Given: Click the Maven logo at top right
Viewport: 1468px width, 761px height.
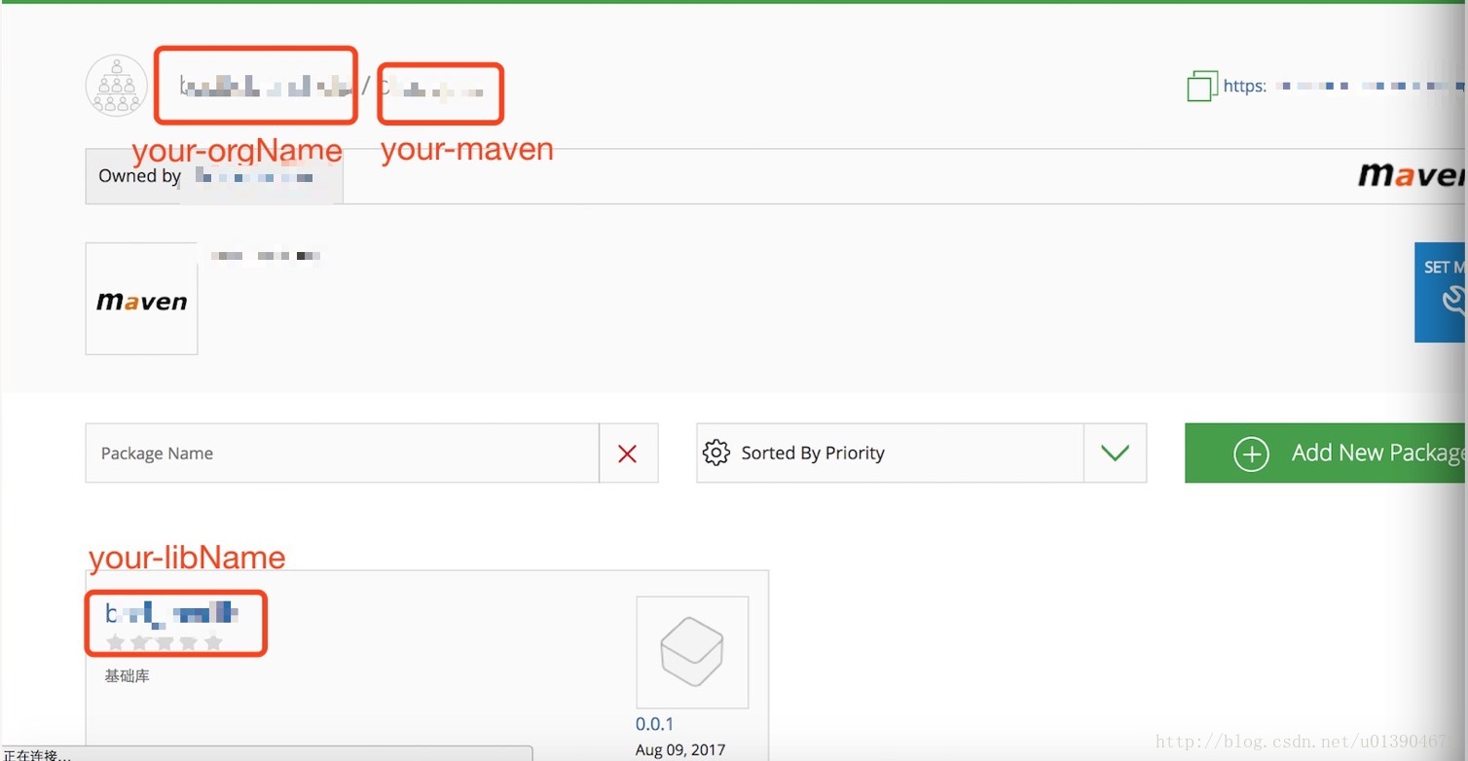Looking at the screenshot, I should (x=1413, y=175).
